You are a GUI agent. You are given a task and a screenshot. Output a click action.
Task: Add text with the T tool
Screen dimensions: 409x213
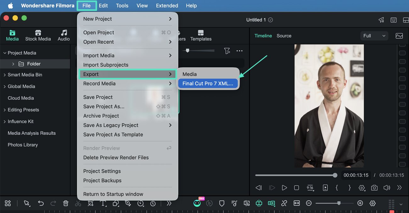coord(103,203)
